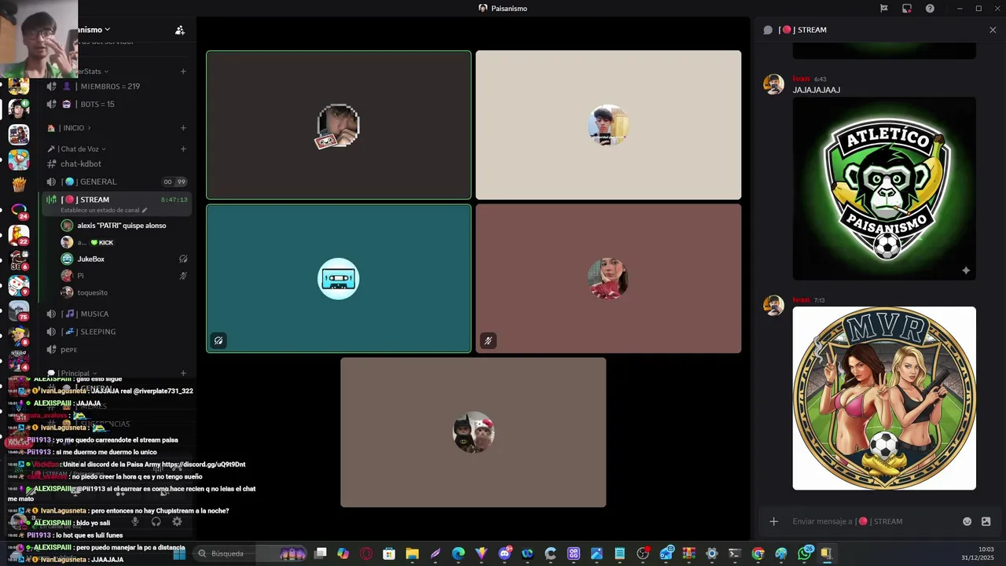Click Ivan's username above JAJAJAJAAJ

tap(801, 79)
